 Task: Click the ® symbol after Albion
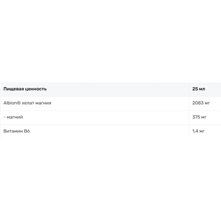click(19, 103)
